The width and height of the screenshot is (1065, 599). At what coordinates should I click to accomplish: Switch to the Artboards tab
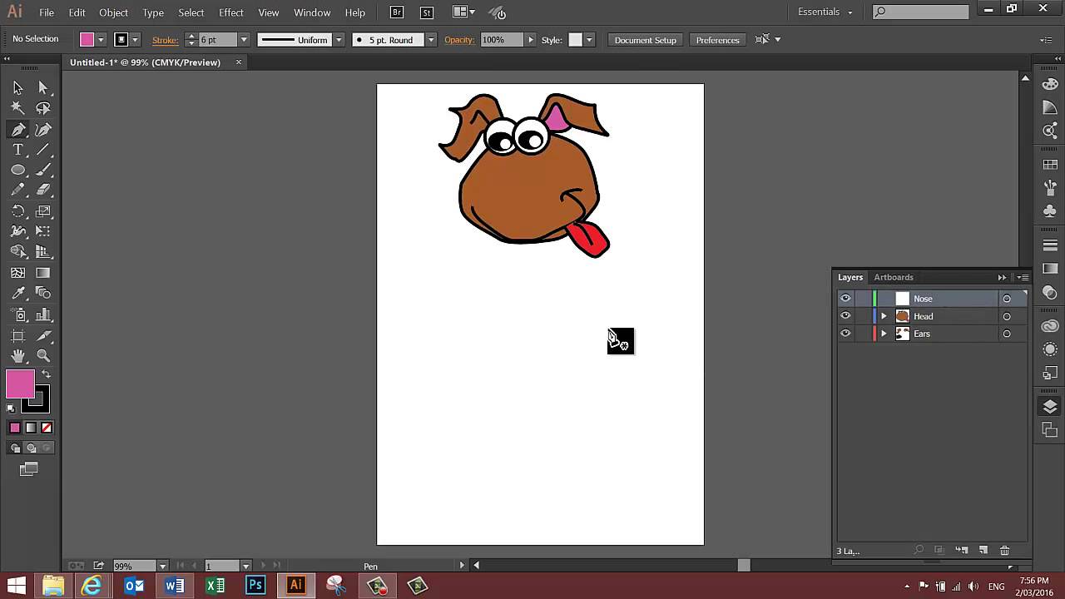(x=894, y=277)
